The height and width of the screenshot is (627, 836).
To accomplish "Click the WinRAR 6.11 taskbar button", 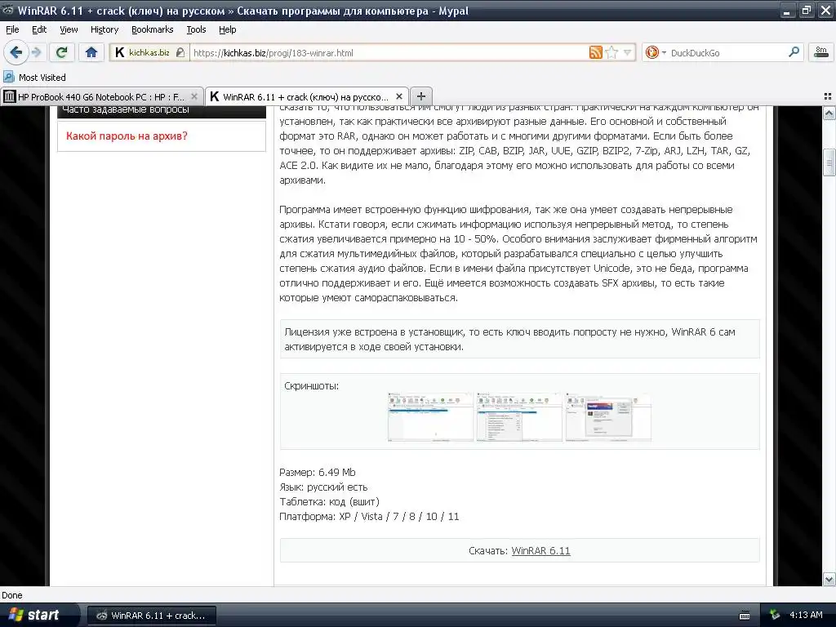I will click(152, 616).
